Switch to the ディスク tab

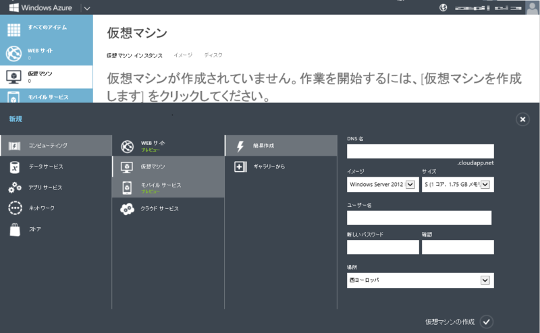coord(213,55)
